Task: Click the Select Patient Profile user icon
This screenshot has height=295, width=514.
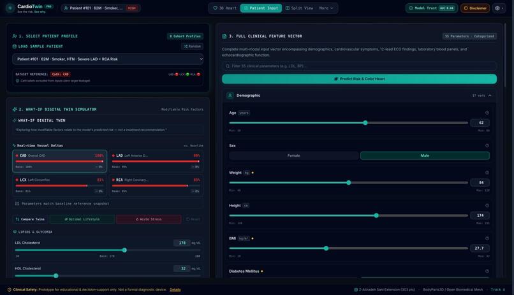Action: pyautogui.click(x=15, y=36)
